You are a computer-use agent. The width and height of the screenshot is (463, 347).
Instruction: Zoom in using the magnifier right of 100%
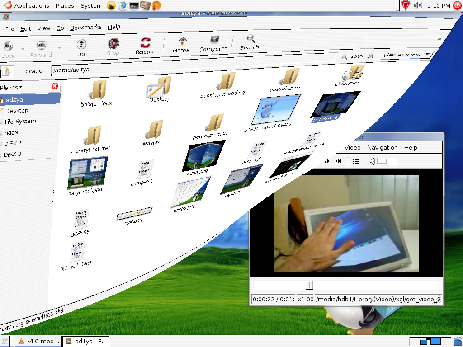[371, 56]
